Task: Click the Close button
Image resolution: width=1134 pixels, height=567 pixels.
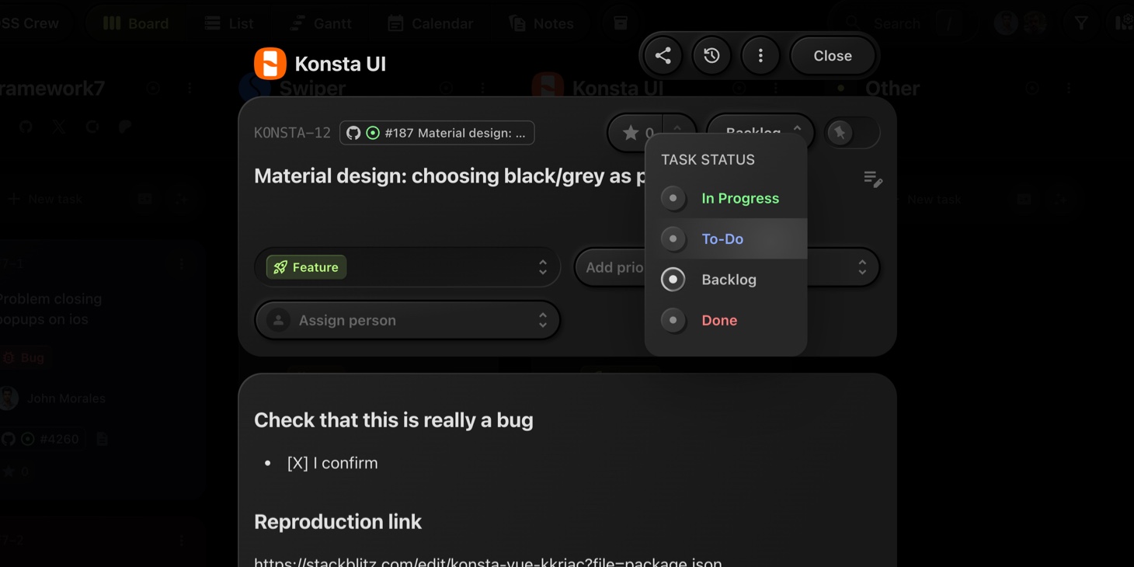Action: point(832,56)
